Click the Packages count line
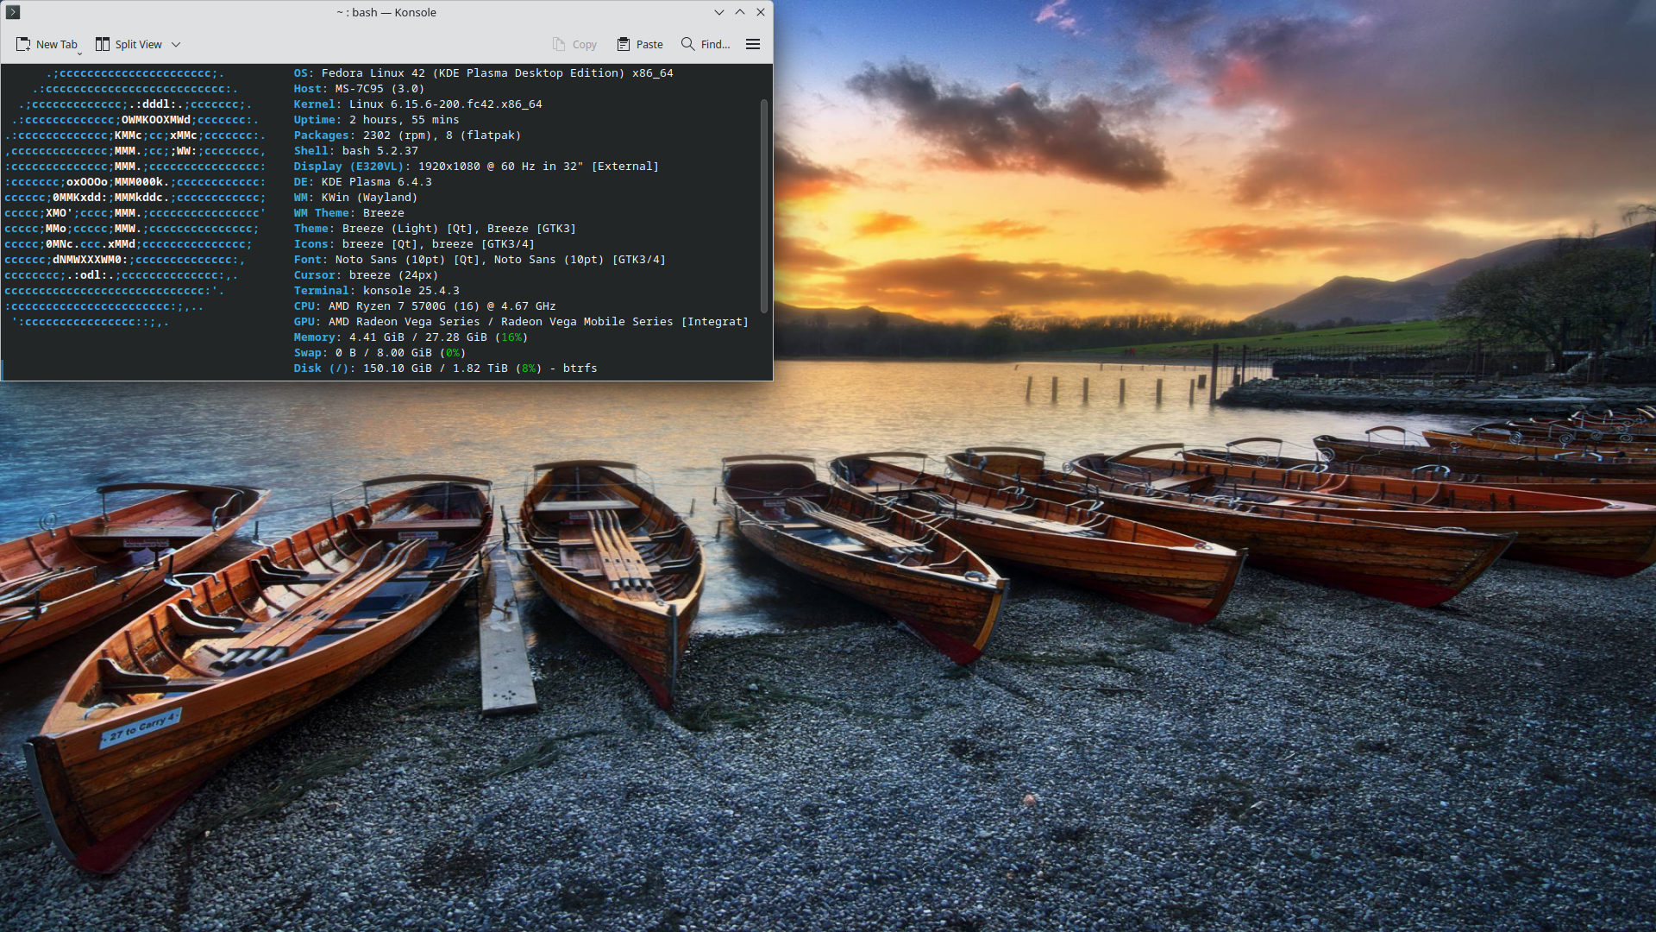 (407, 135)
